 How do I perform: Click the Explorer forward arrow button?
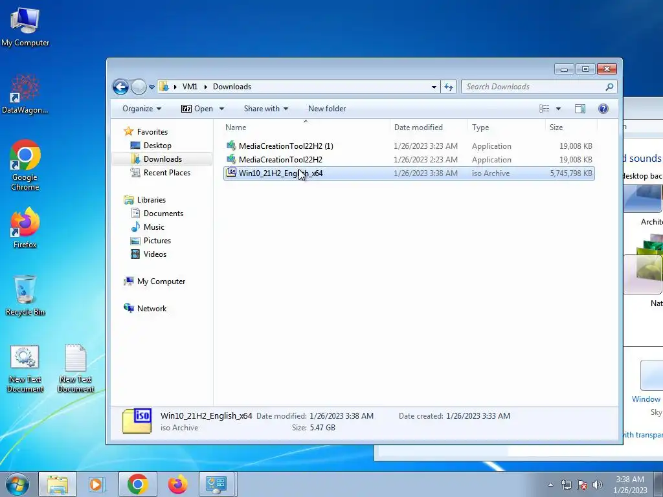click(x=139, y=87)
